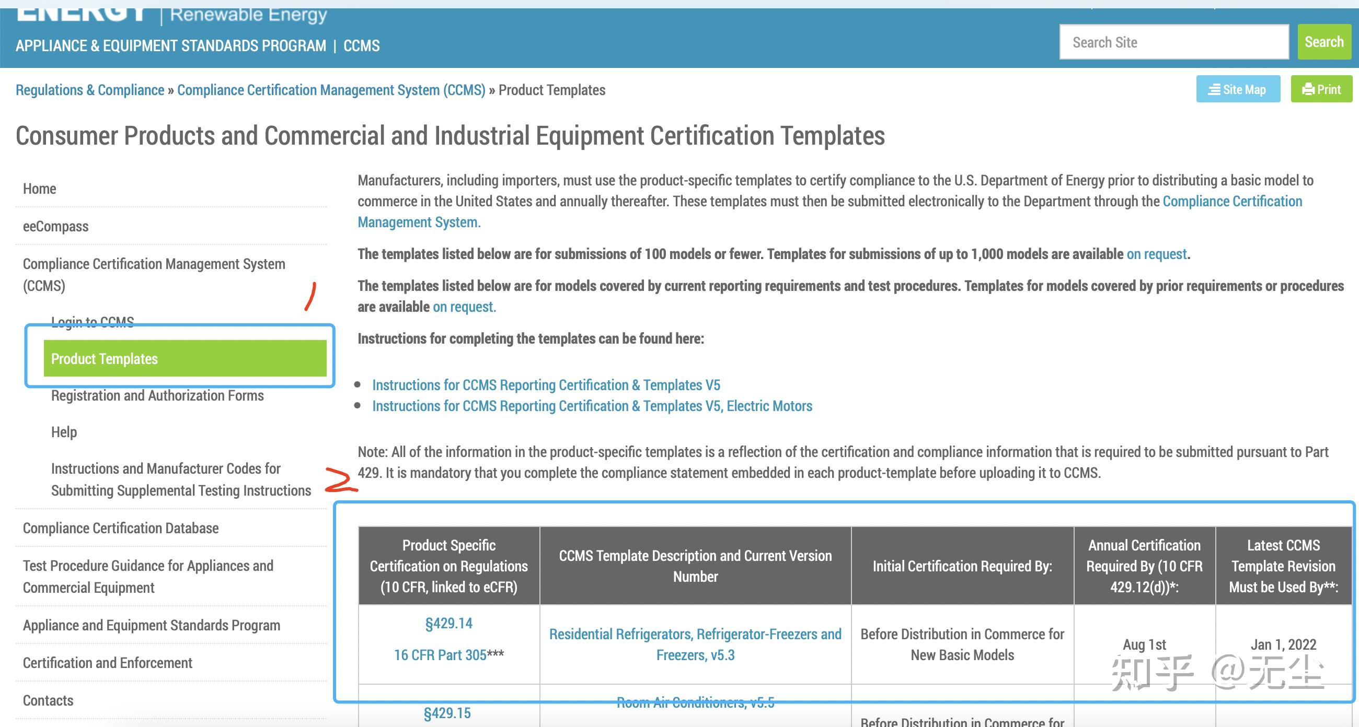This screenshot has width=1359, height=727.
Task: Open Regulations & Compliance breadcrumb link
Action: [90, 90]
